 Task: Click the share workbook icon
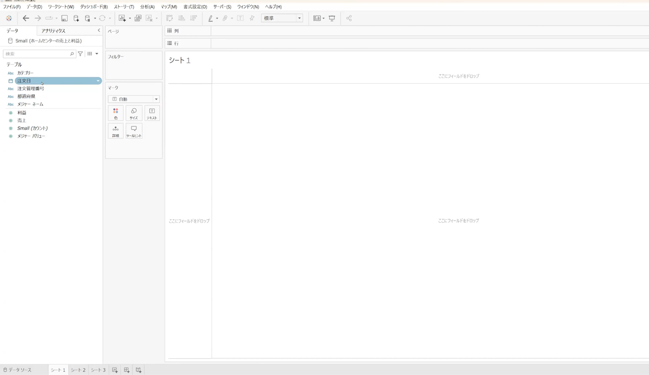[349, 18]
